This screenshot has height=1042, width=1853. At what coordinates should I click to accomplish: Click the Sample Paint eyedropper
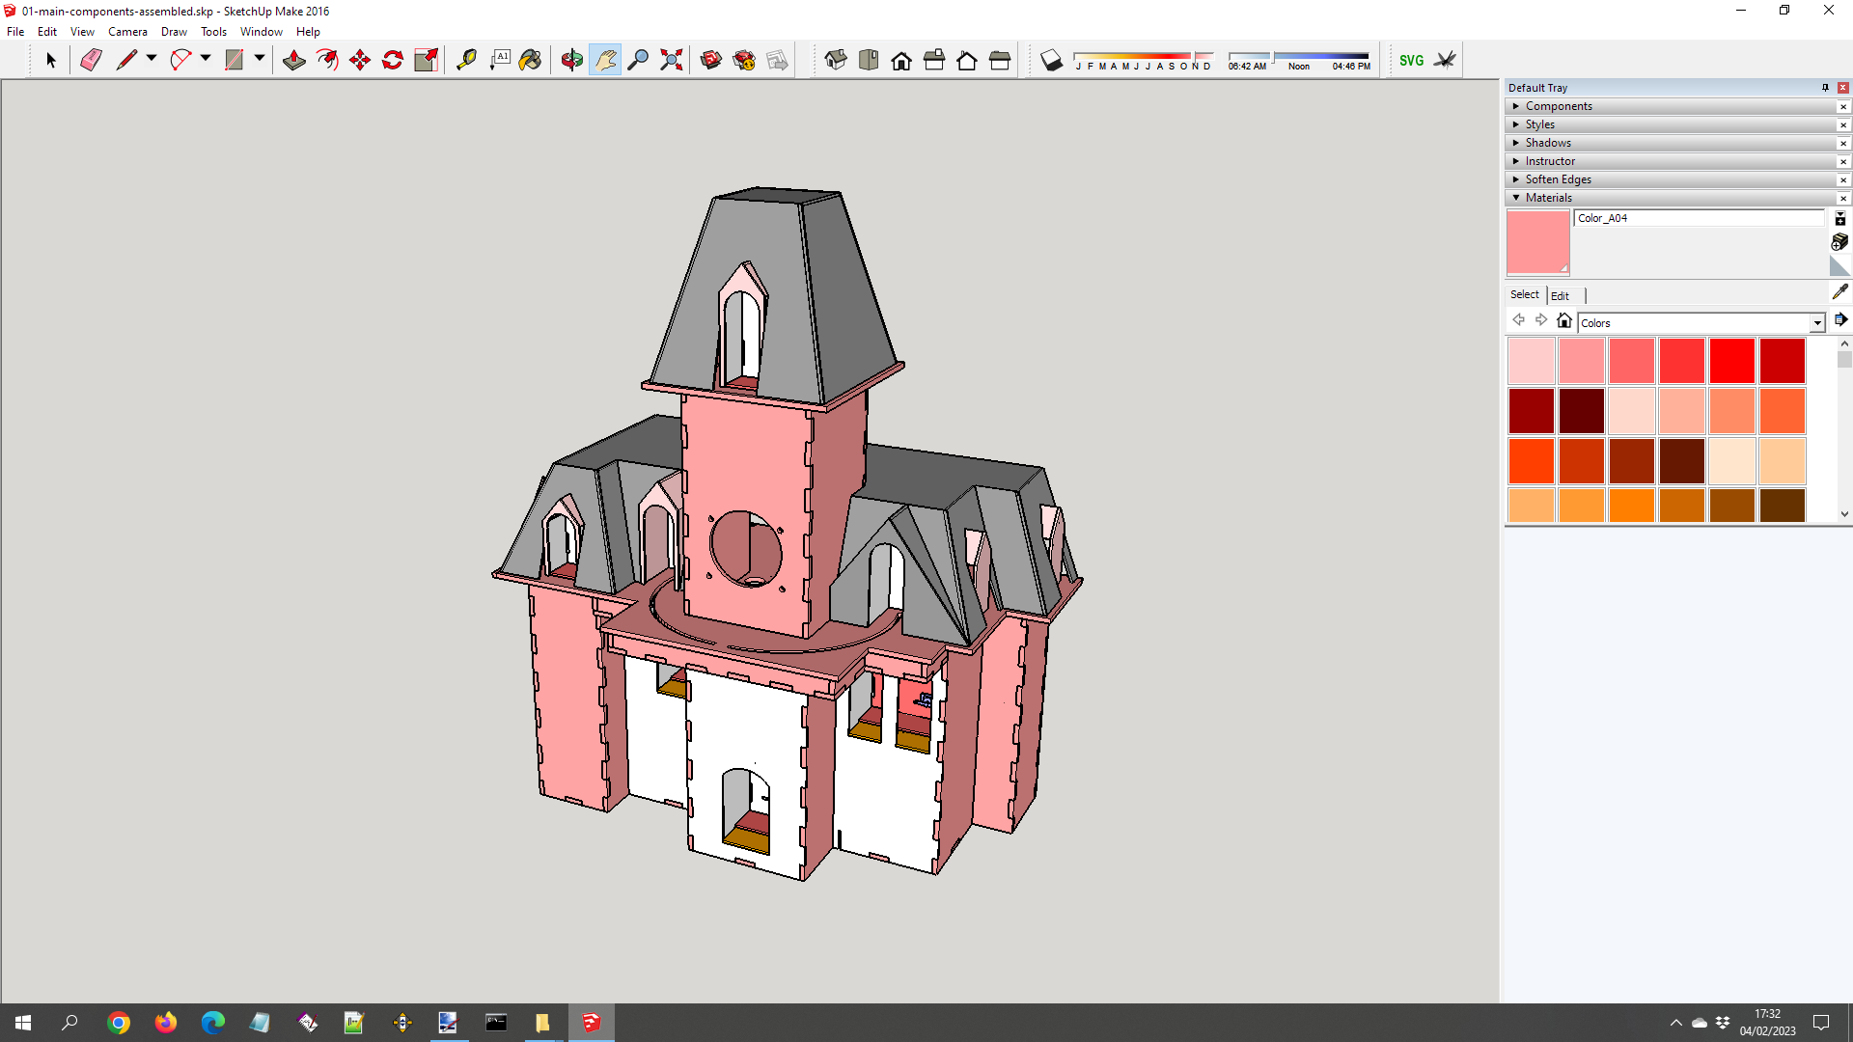(x=1839, y=291)
